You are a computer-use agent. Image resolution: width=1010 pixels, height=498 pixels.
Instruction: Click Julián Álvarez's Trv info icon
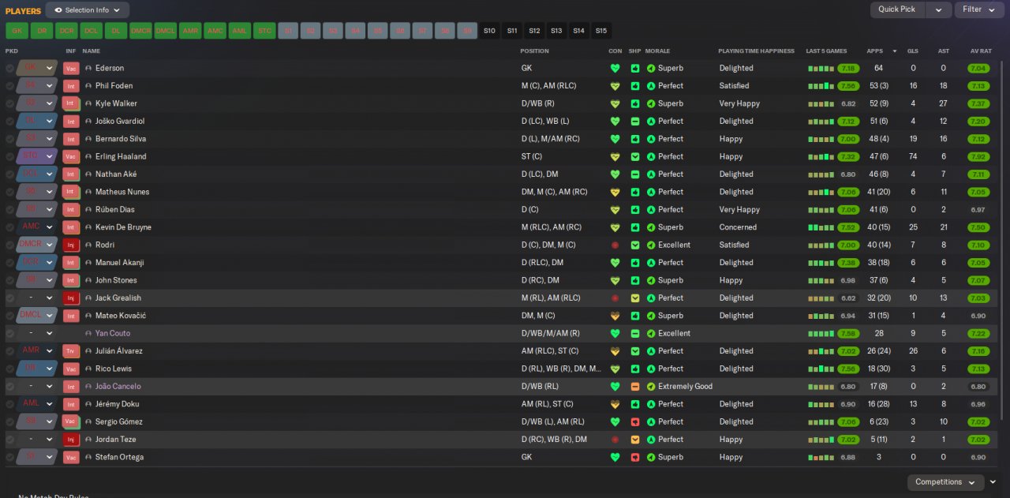[x=71, y=351]
